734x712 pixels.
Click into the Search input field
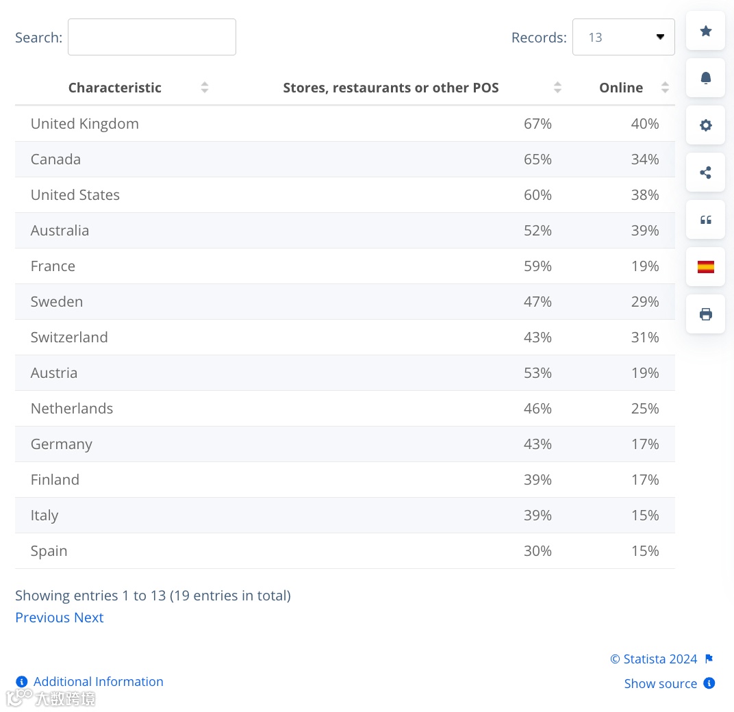click(x=152, y=37)
